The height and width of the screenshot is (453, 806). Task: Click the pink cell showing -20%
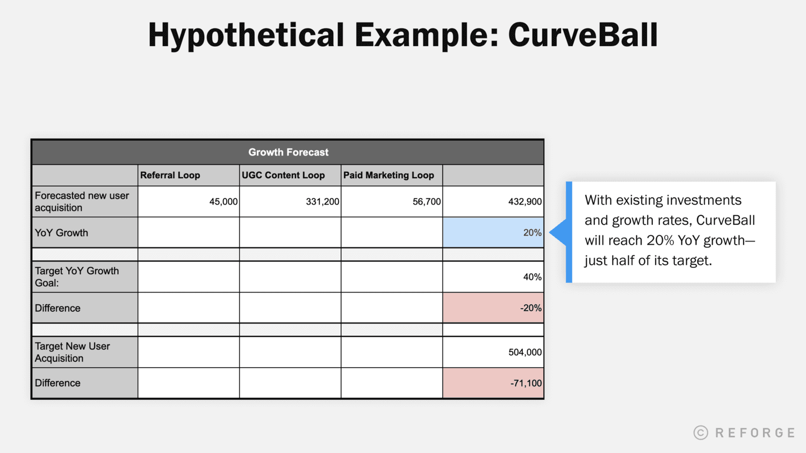click(x=493, y=308)
